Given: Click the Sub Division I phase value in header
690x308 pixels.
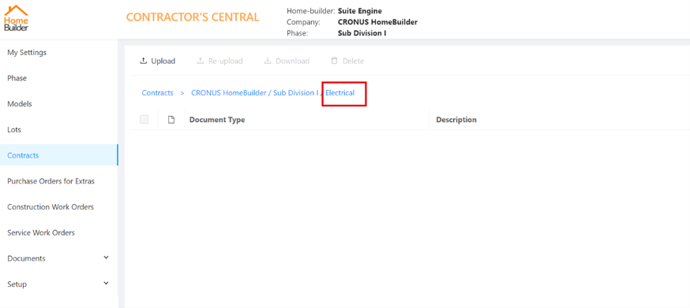Looking at the screenshot, I should [362, 33].
